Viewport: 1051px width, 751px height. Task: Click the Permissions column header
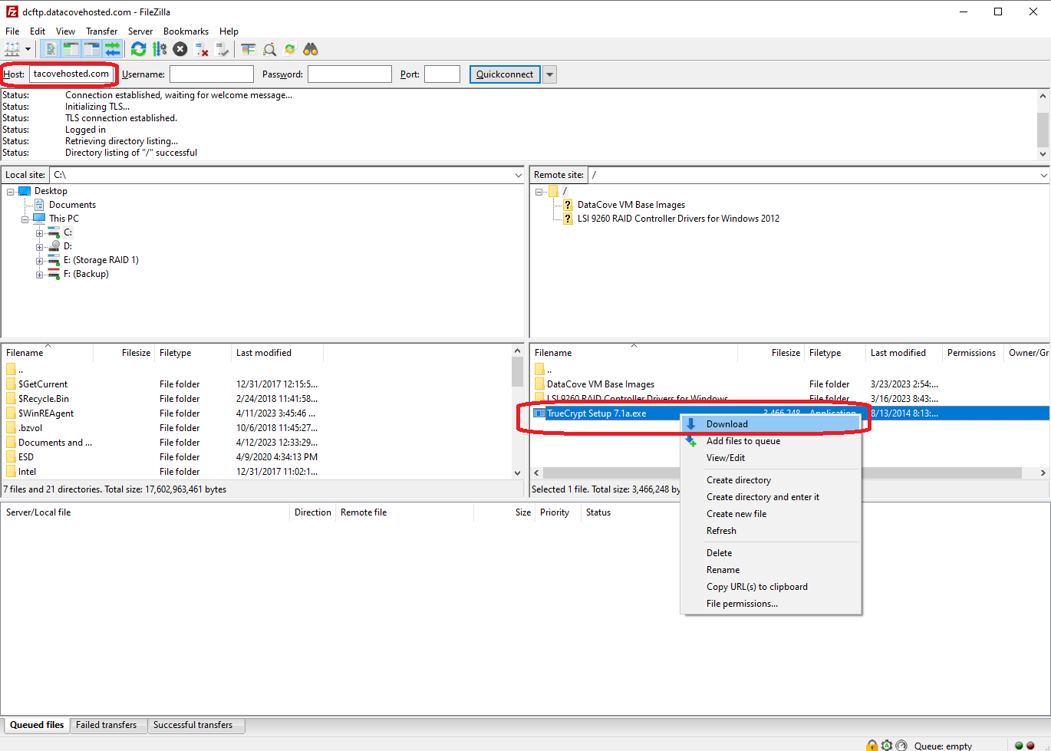click(x=972, y=353)
